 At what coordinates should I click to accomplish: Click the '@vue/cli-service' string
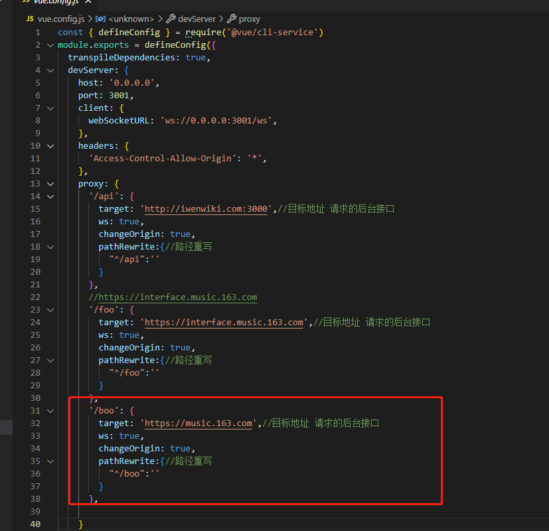tap(272, 33)
